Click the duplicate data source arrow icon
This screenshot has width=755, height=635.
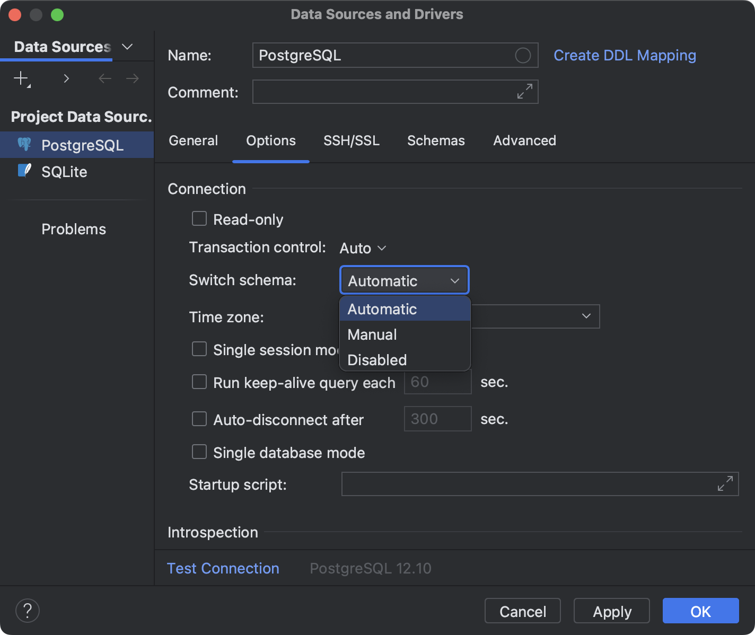(x=66, y=78)
